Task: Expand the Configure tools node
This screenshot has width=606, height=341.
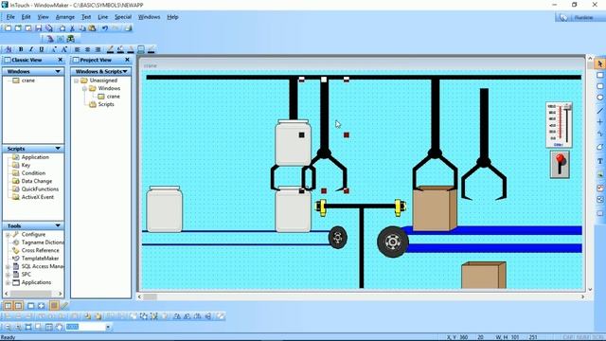Action: coord(8,235)
